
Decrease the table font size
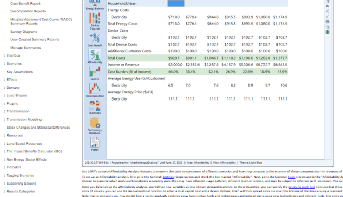point(327,17)
